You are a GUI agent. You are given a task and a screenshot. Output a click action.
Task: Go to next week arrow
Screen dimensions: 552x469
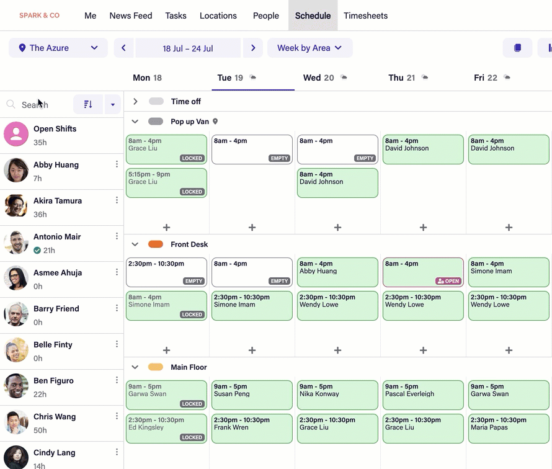point(252,48)
